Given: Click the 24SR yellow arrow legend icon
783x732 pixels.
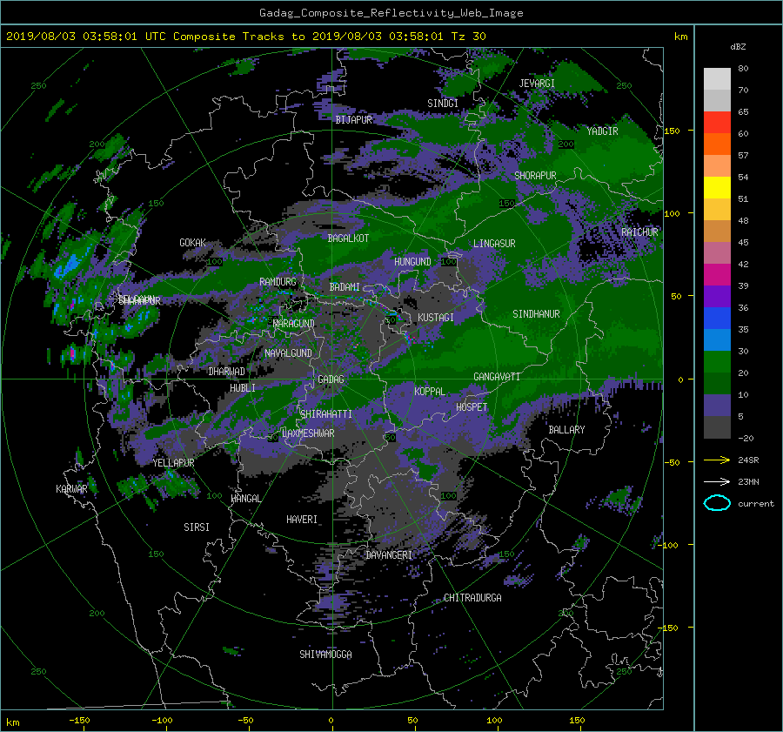Looking at the screenshot, I should tap(717, 460).
